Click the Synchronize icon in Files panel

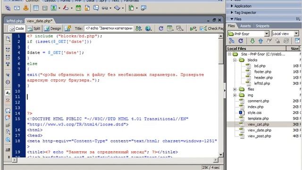click(286, 41)
